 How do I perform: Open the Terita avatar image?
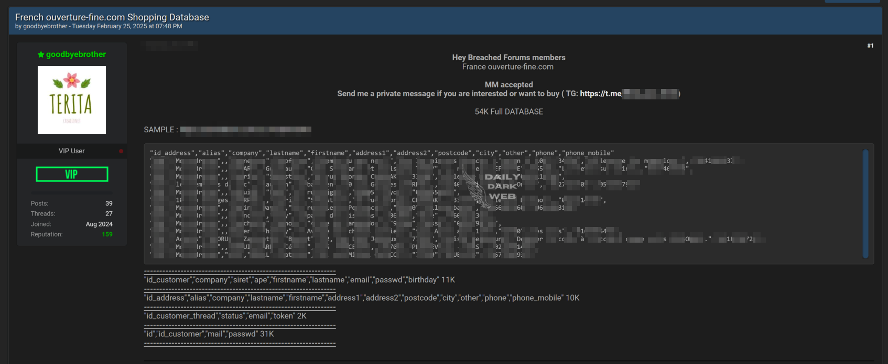(72, 100)
